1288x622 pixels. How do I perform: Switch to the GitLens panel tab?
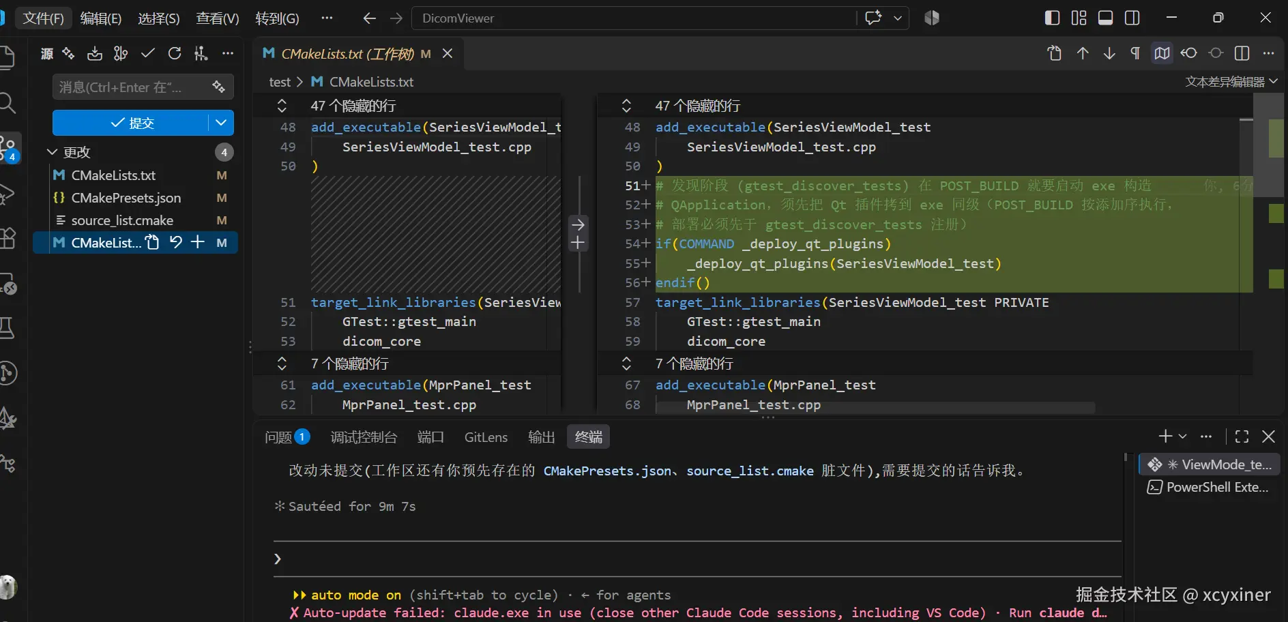pos(486,437)
